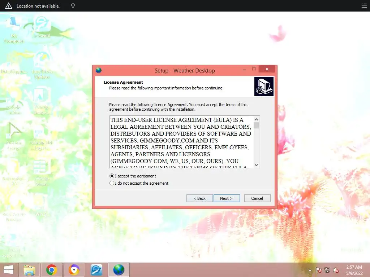Close the setup window with X
The height and width of the screenshot is (277, 370).
267,69
